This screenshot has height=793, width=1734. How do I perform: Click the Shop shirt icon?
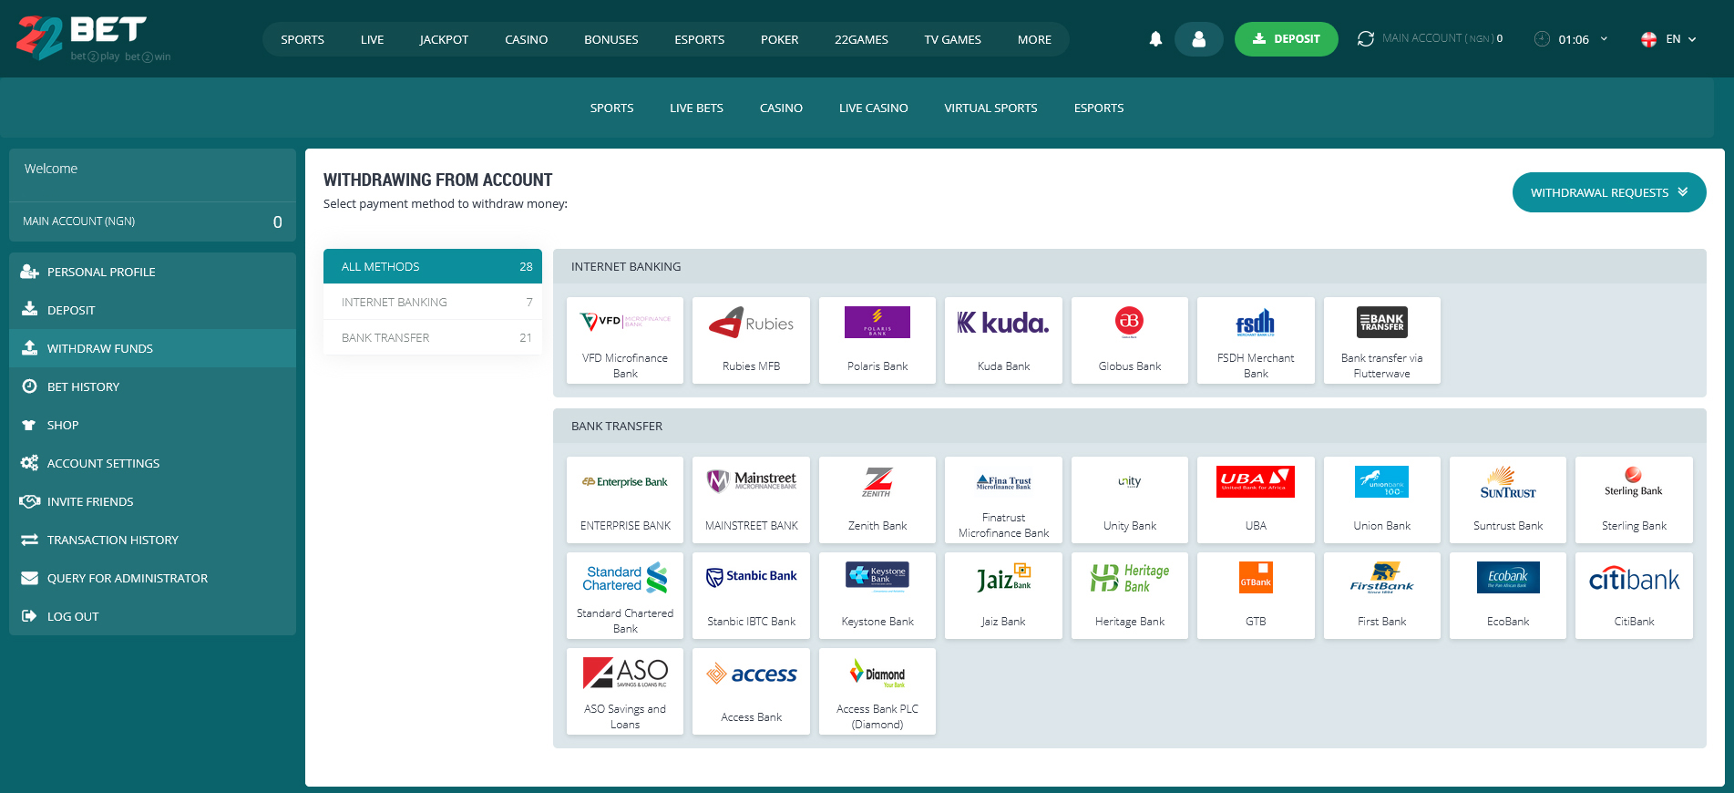pyautogui.click(x=29, y=425)
